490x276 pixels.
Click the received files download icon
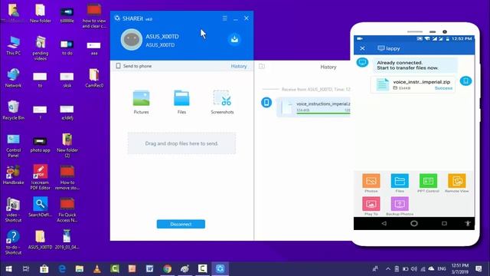234,39
